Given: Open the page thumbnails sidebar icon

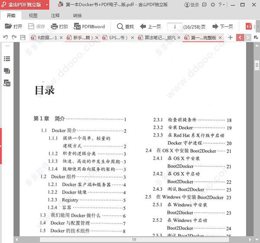Looking at the screenshot, I should coord(7,71).
